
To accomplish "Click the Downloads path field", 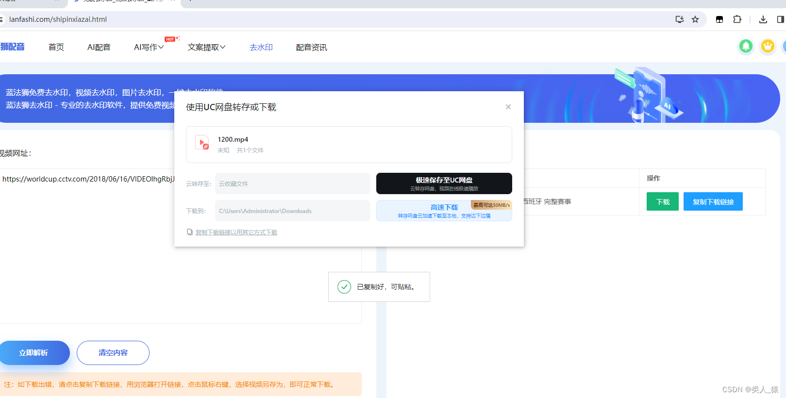I will click(292, 211).
